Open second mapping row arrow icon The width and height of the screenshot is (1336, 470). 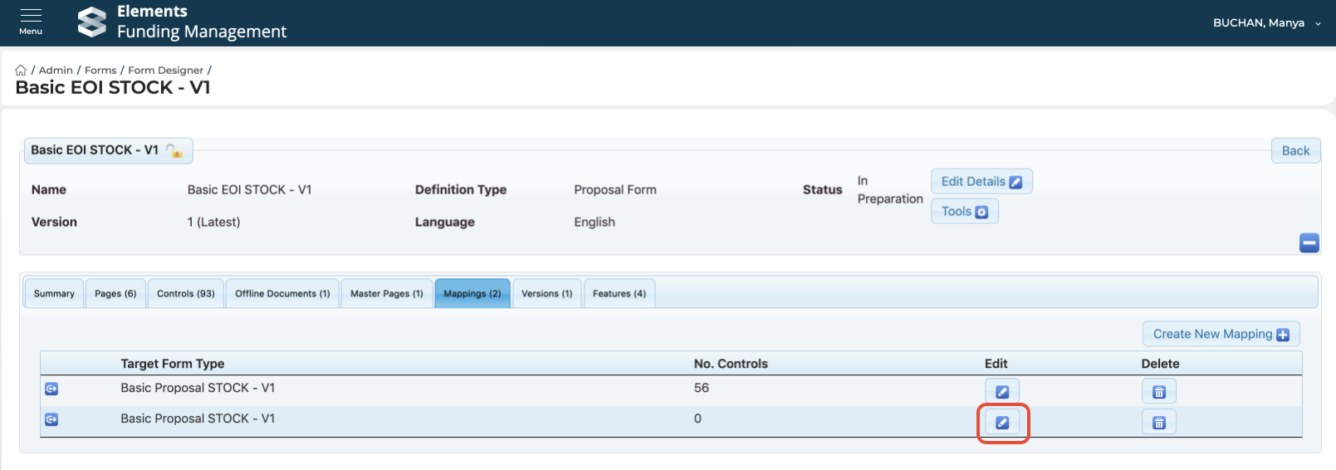point(51,419)
